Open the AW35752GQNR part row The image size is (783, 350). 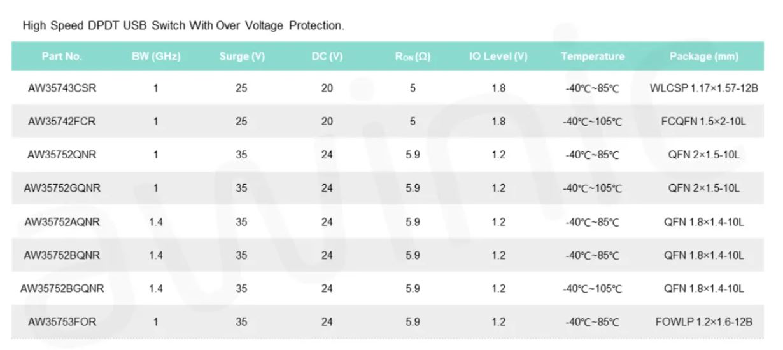[x=62, y=188]
